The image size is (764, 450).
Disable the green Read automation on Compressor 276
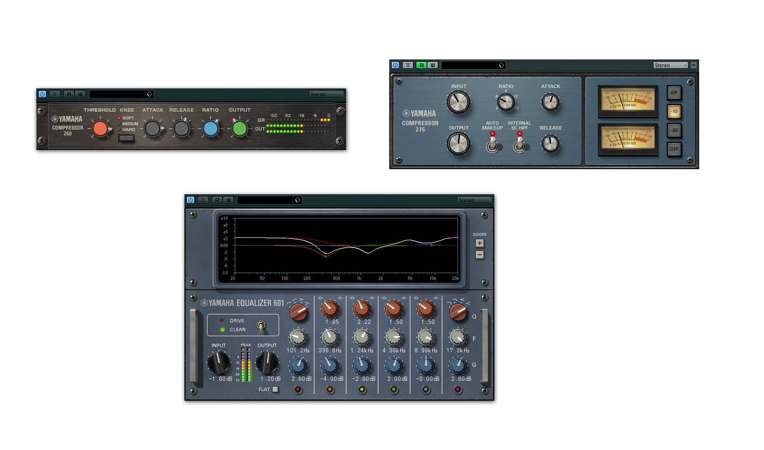[421, 65]
